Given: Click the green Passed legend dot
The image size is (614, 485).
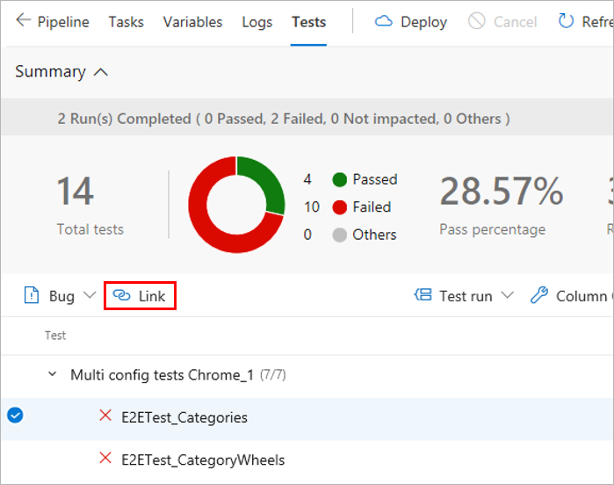Looking at the screenshot, I should pos(340,180).
